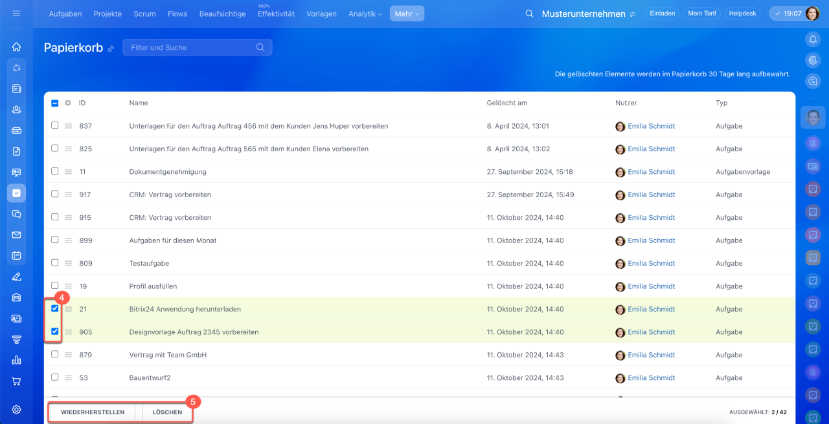Click the magnifier icon in the top bar

click(529, 14)
